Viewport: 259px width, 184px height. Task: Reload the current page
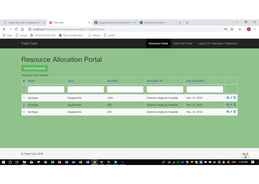click(x=16, y=29)
